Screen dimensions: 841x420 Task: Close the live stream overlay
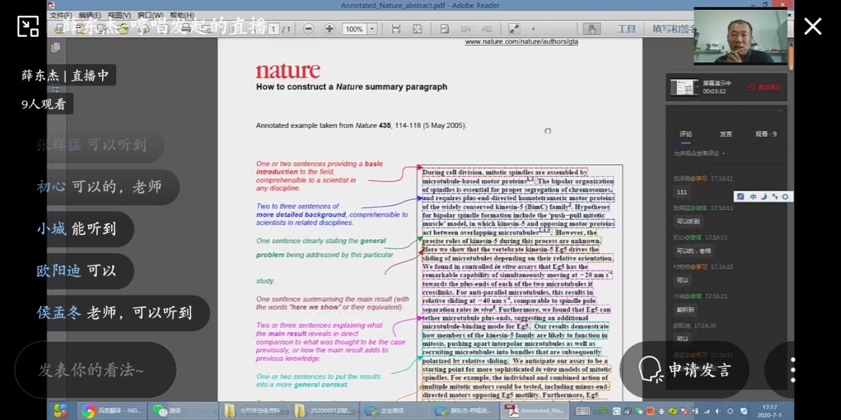tap(812, 26)
